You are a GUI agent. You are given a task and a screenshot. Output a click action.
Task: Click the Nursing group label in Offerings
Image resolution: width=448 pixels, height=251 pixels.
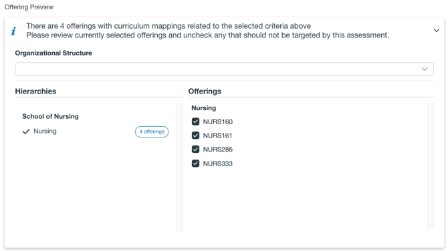(204, 108)
